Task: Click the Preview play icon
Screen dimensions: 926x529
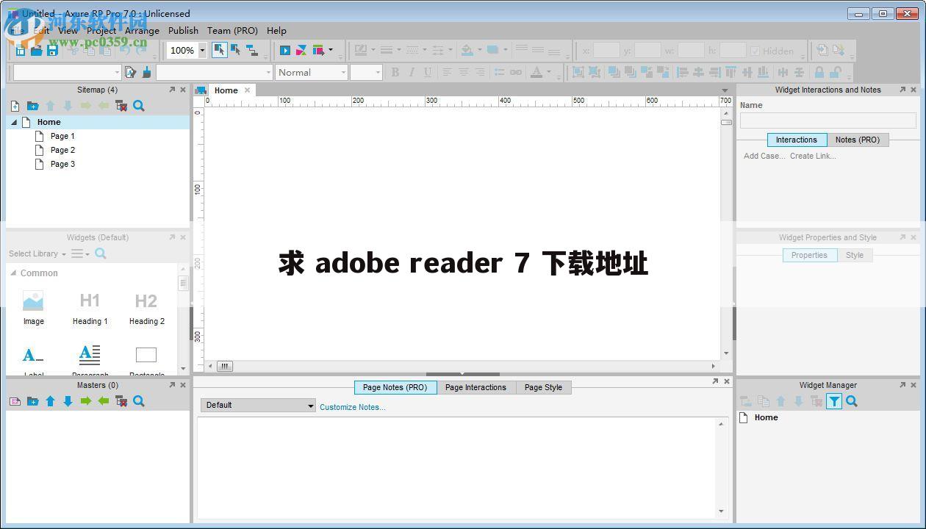Action: click(x=285, y=50)
